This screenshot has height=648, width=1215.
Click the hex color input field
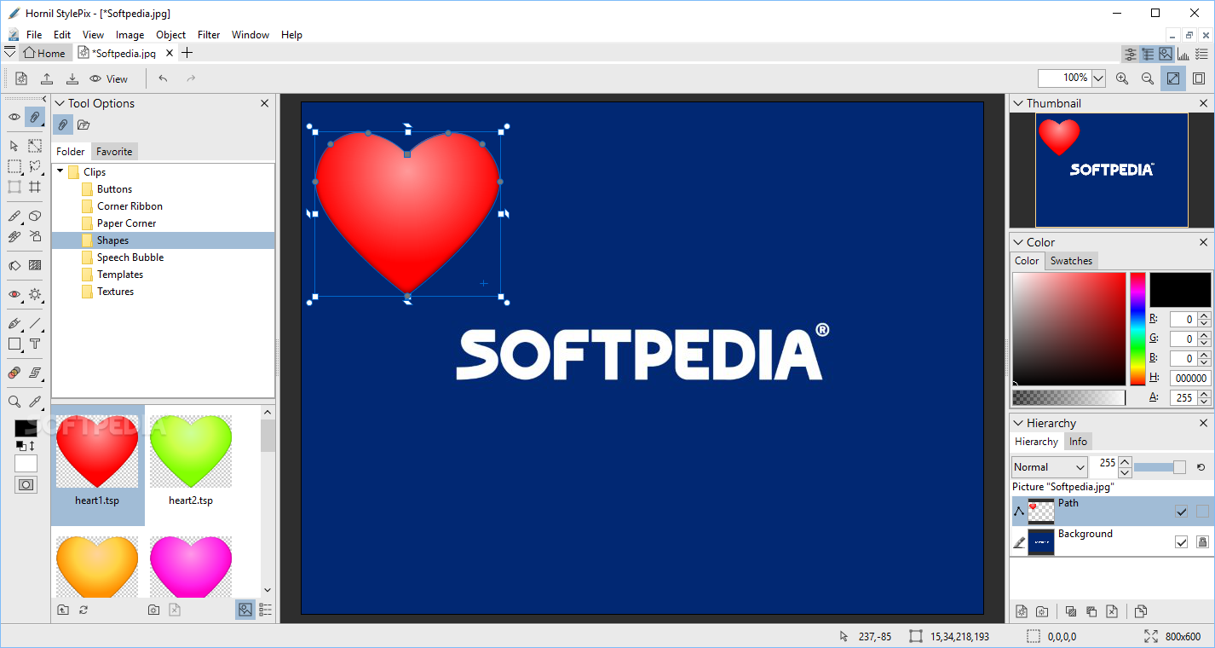(x=1189, y=378)
